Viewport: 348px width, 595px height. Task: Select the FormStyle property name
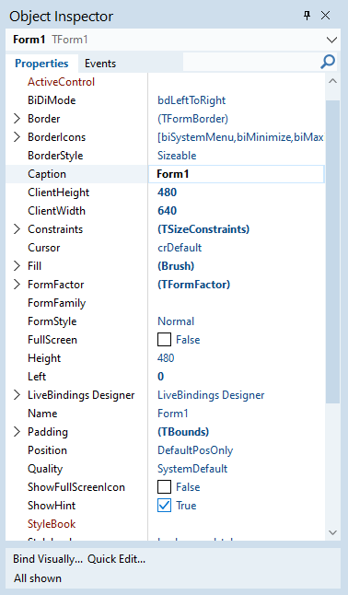click(52, 321)
